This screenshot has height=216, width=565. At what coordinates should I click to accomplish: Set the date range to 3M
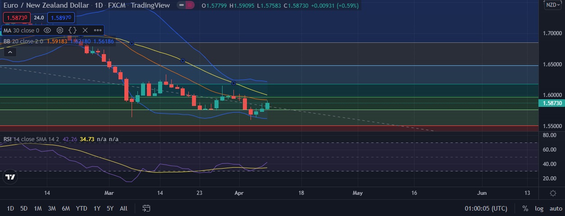52,208
